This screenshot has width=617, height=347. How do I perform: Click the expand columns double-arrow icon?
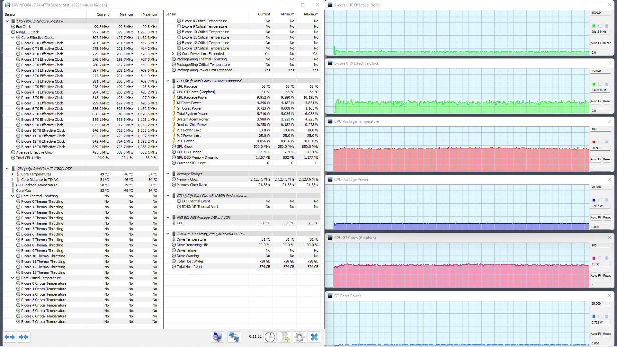pyautogui.click(x=10, y=337)
